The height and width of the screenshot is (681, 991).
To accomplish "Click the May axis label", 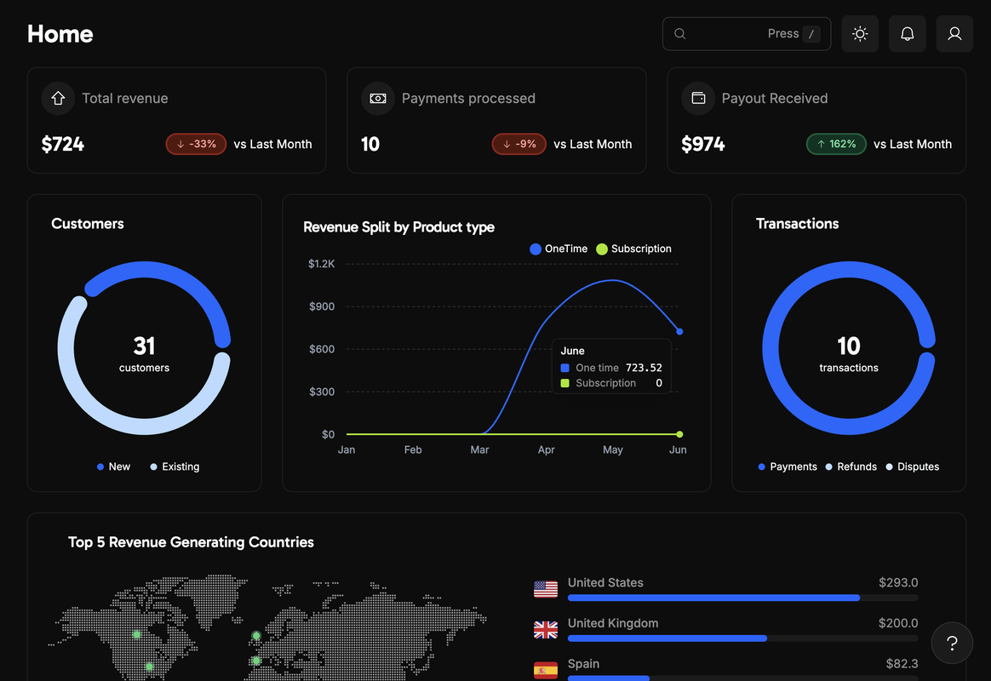I will [x=612, y=449].
